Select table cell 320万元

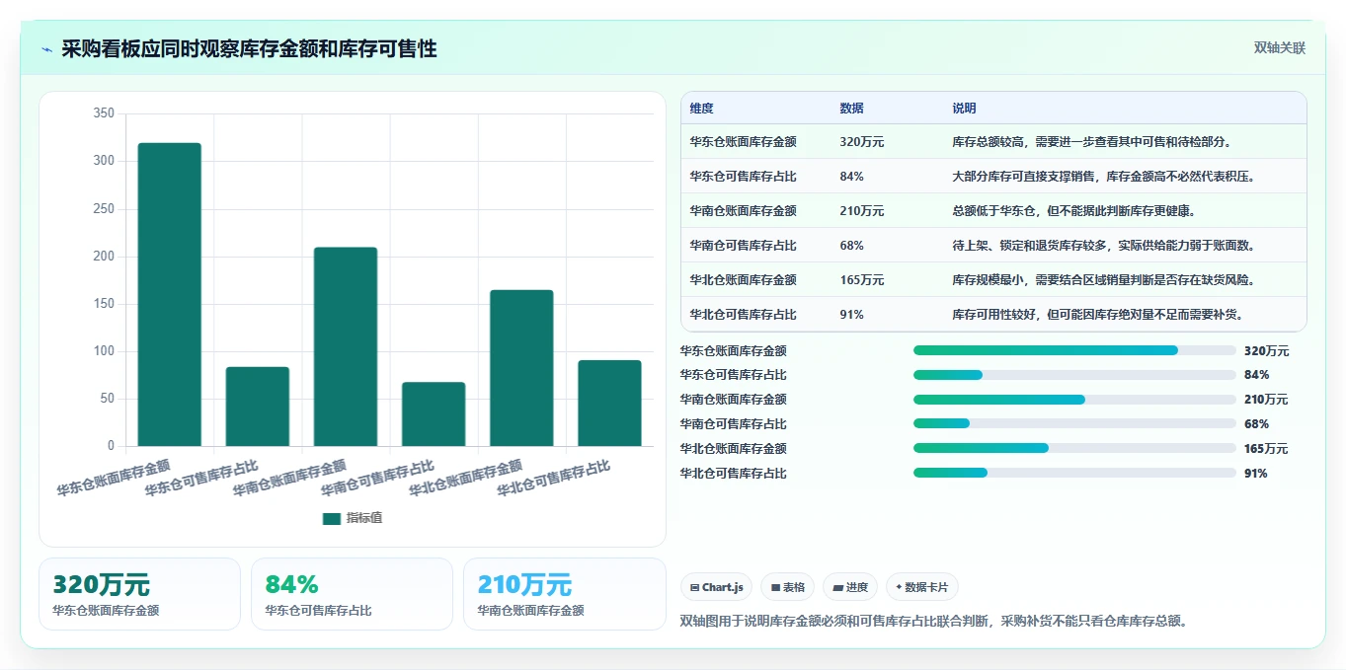click(x=862, y=142)
